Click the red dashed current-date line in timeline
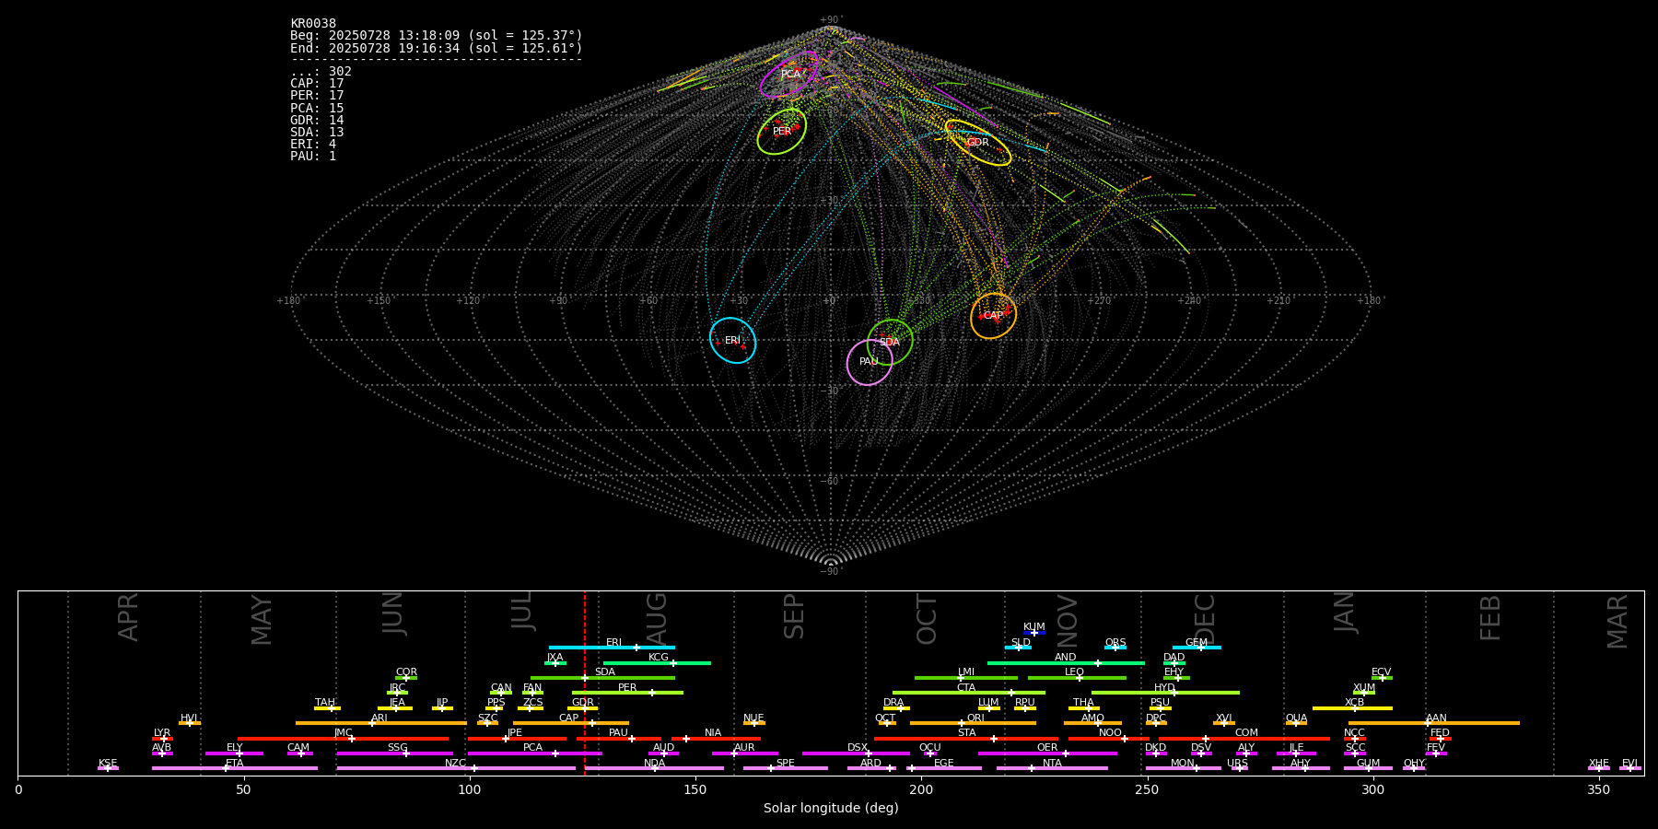 point(584,683)
